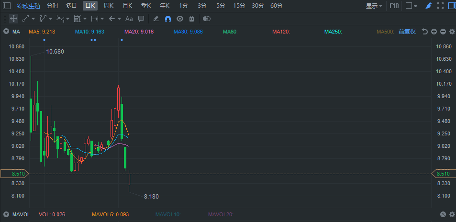The image size is (456, 222).
Task: Toggle the overlapping circles overlay switch
Action: 207,19
